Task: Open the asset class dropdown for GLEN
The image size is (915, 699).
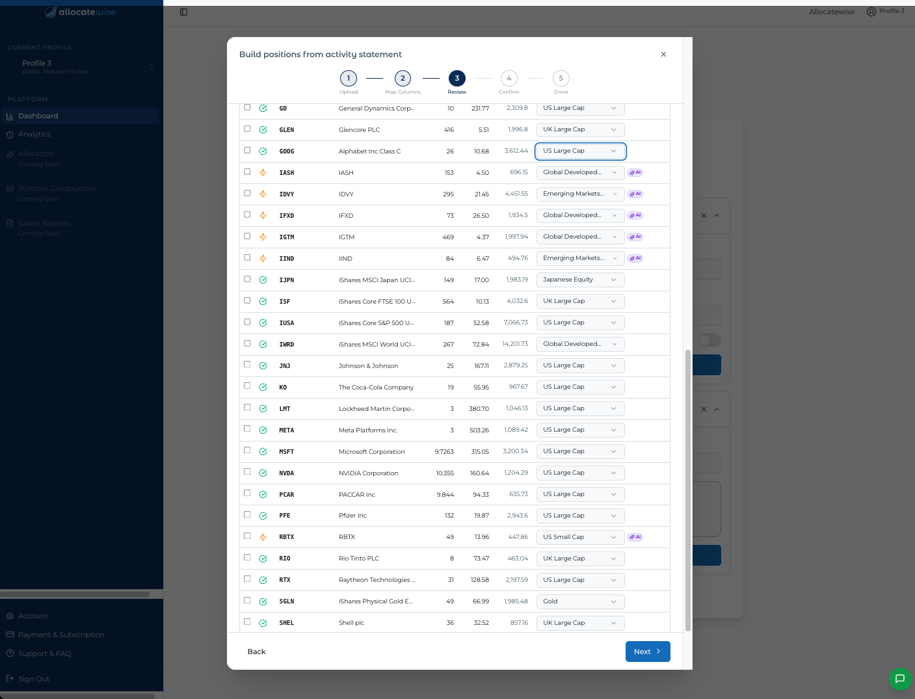Action: click(x=580, y=130)
